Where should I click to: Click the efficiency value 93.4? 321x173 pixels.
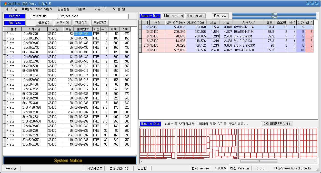click(269, 27)
